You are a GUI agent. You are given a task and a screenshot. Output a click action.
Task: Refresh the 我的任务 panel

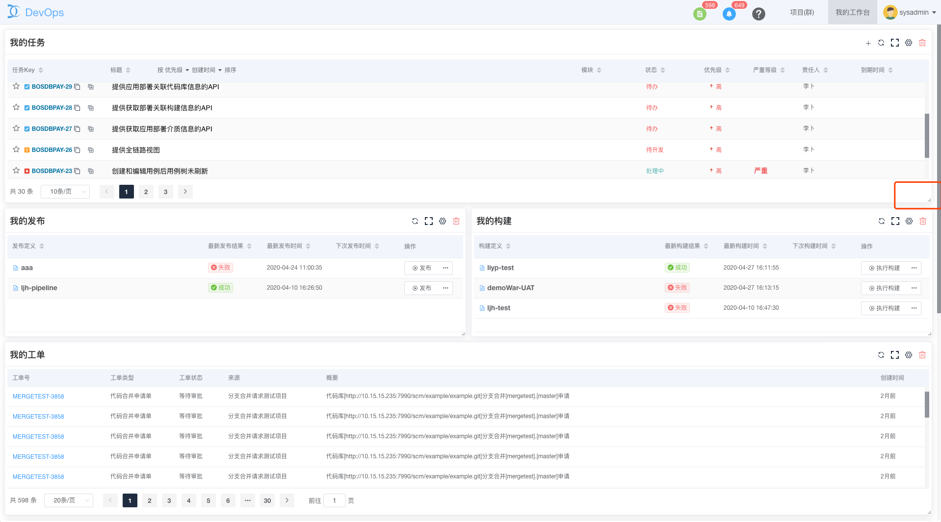point(881,43)
